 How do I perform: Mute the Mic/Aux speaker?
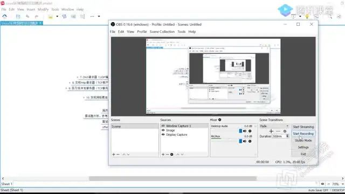[x=245, y=141]
